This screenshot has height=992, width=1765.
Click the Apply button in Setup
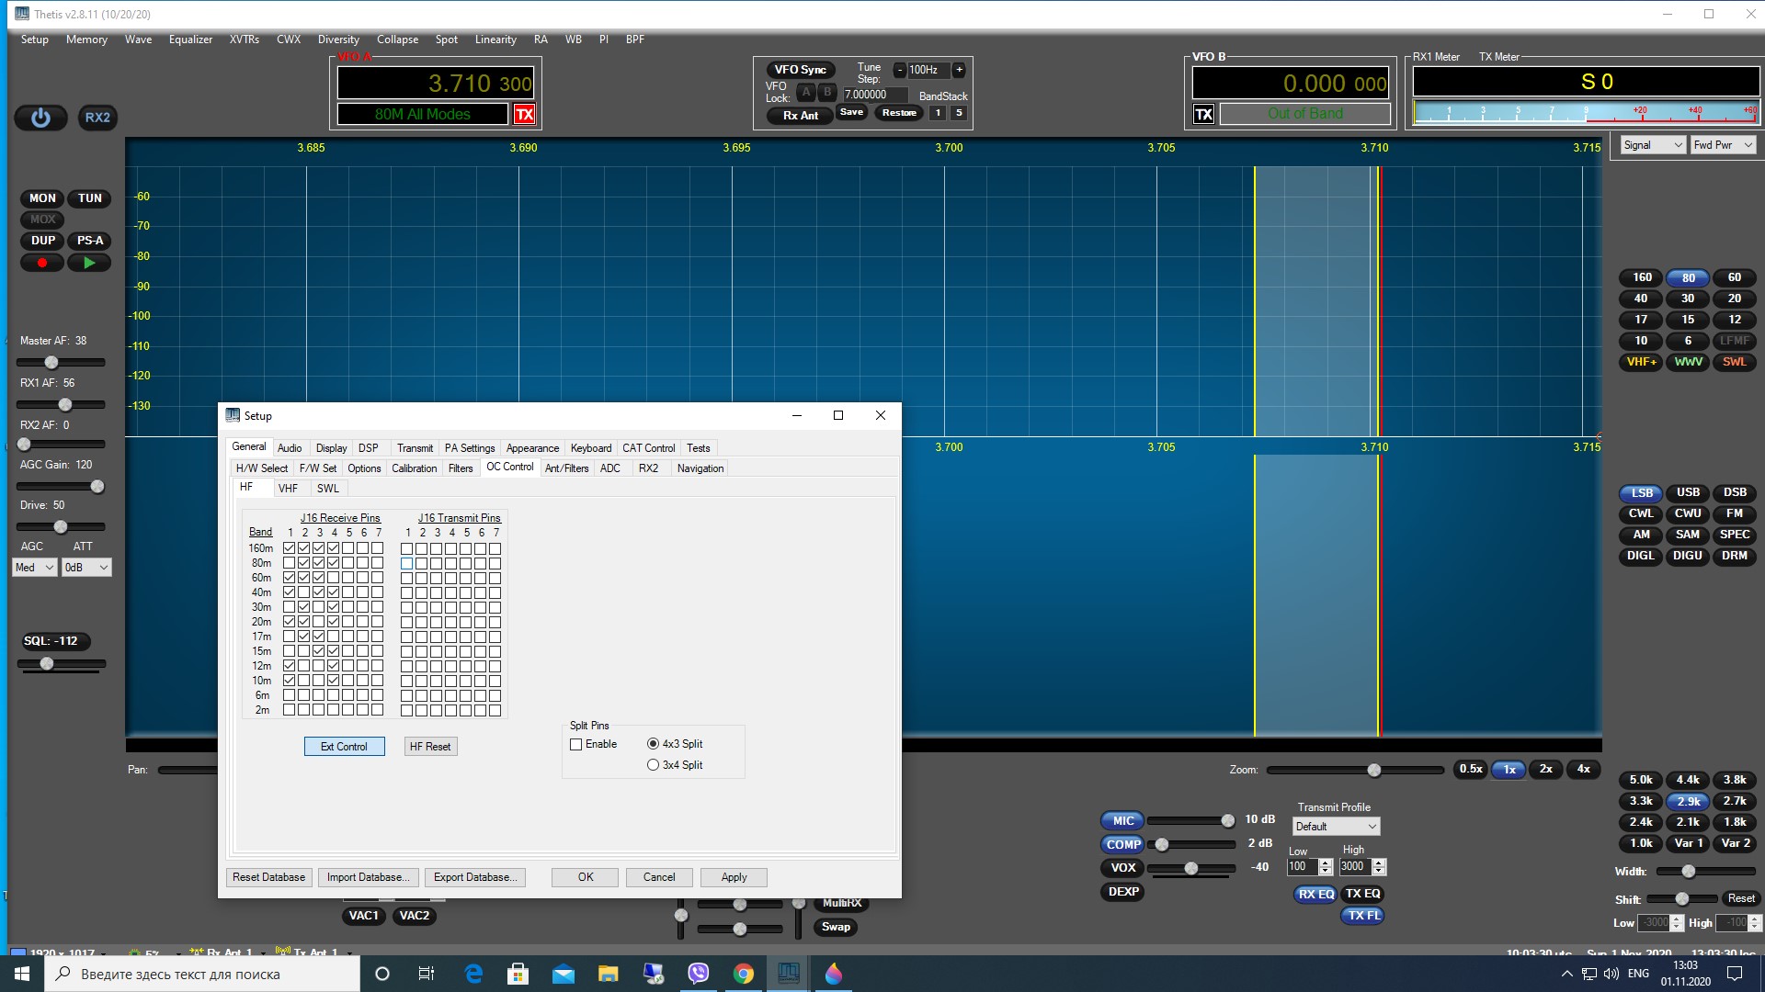click(x=734, y=877)
